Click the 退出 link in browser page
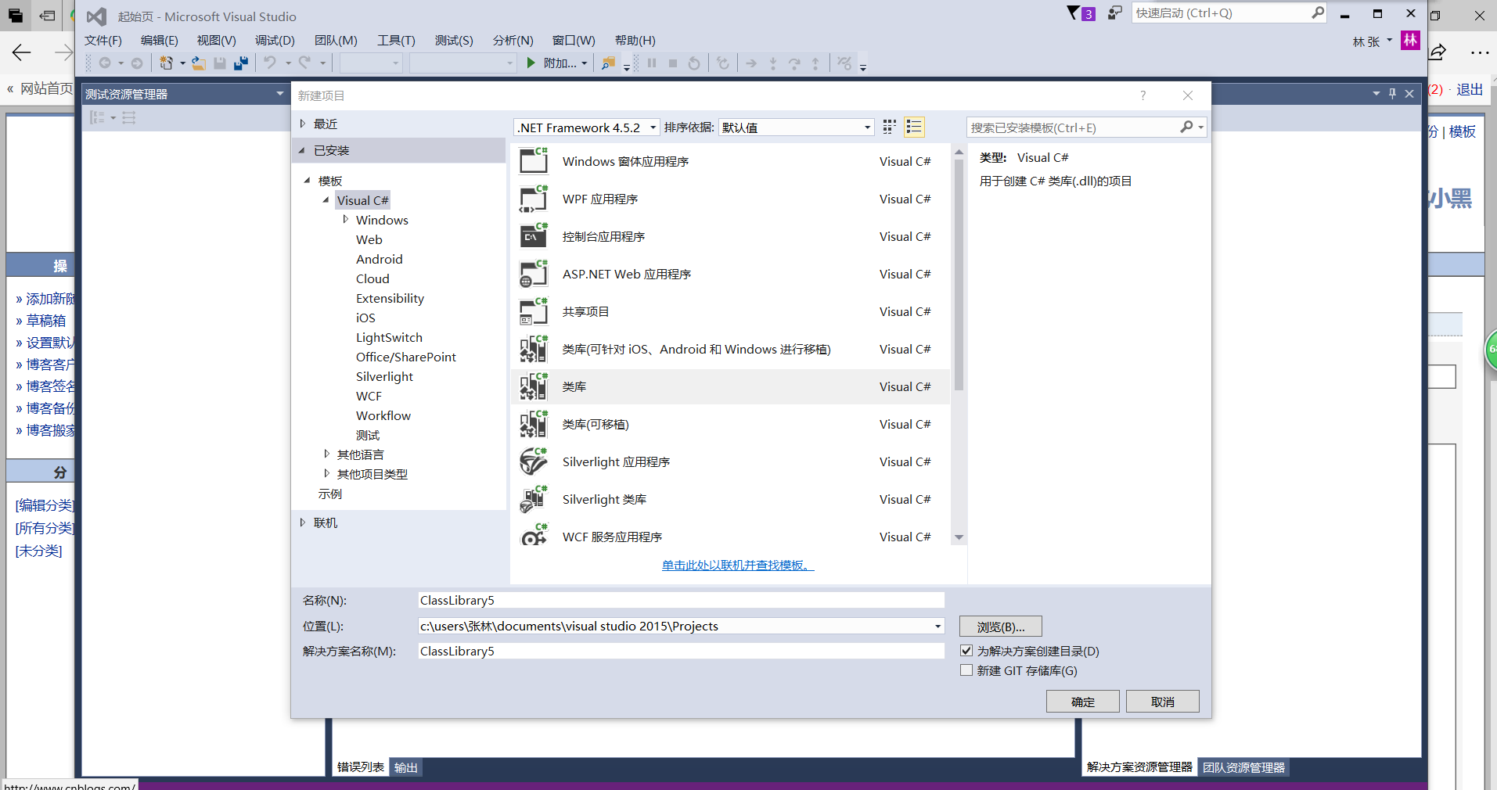 pyautogui.click(x=1470, y=89)
